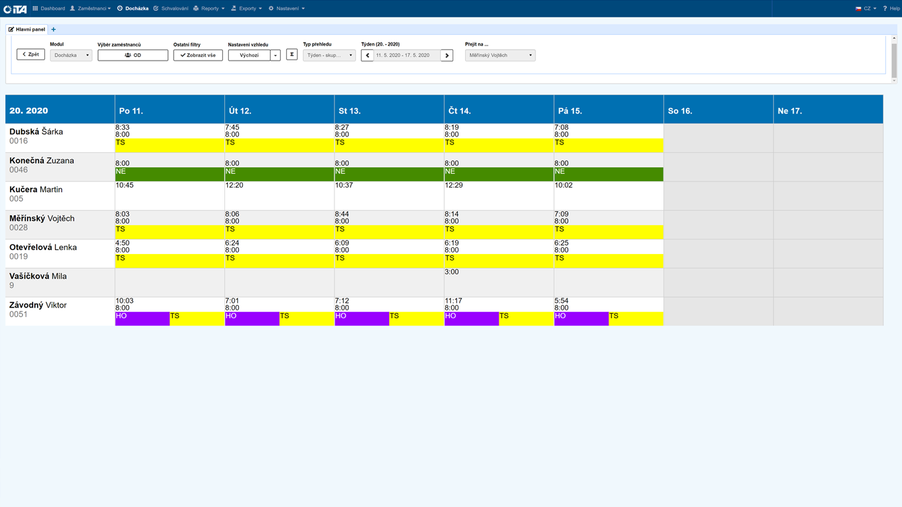
Task: Open Help via the question mark icon
Action: pos(885,8)
